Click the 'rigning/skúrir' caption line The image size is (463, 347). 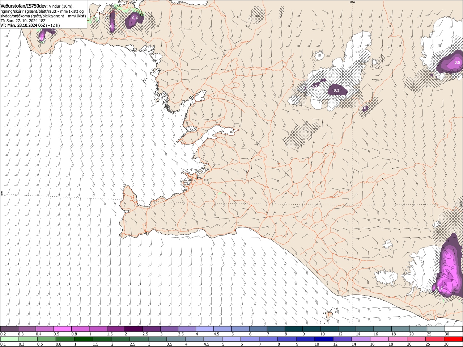(x=42, y=11)
